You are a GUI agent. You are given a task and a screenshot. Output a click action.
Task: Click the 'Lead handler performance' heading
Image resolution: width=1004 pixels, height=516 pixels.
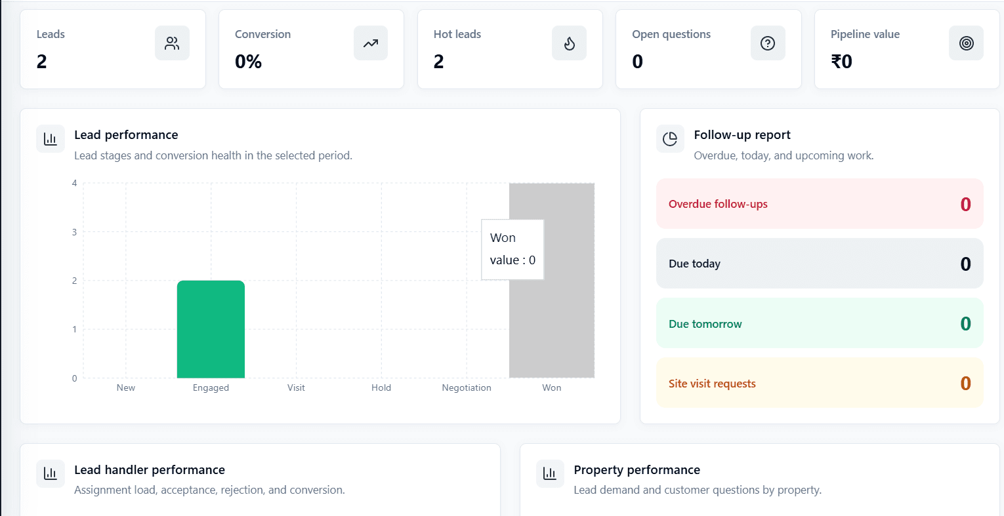click(x=150, y=469)
